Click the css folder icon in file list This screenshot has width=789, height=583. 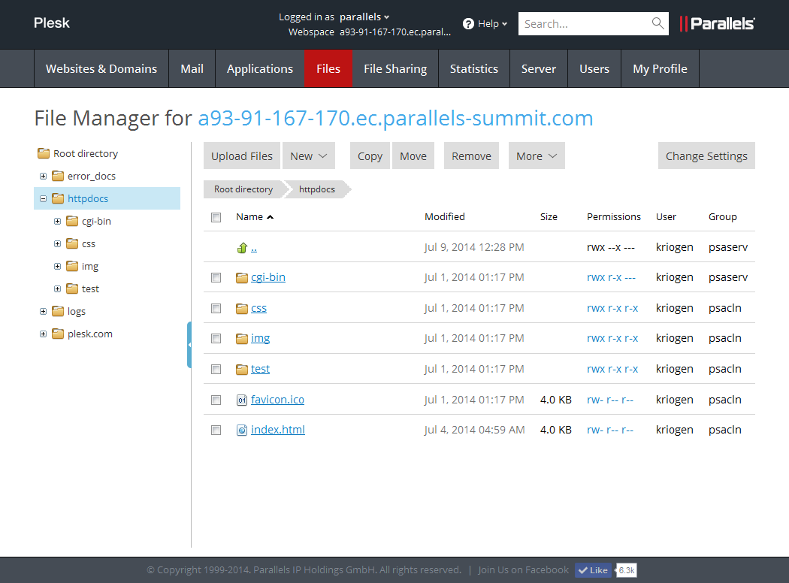242,308
